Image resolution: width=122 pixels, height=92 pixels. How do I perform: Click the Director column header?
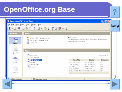(x=92, y=60)
